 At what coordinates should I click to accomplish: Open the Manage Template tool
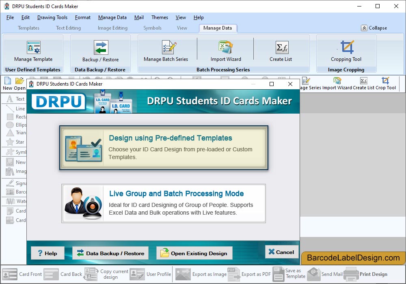coord(33,52)
